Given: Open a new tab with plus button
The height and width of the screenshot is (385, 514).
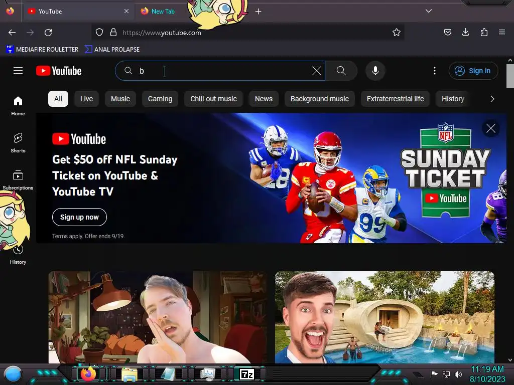Looking at the screenshot, I should pyautogui.click(x=259, y=12).
